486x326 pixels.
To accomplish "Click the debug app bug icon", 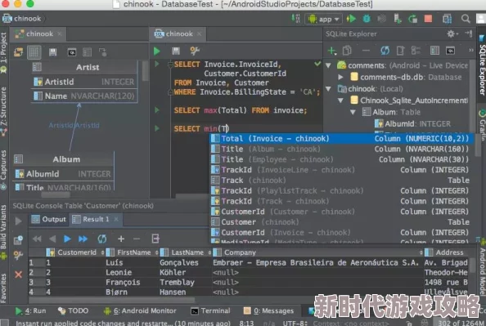I will (367, 19).
